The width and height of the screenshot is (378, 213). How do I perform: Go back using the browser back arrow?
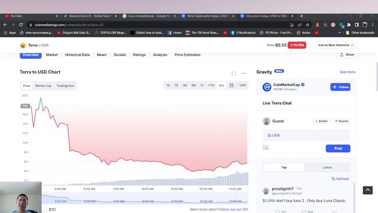pyautogui.click(x=5, y=25)
